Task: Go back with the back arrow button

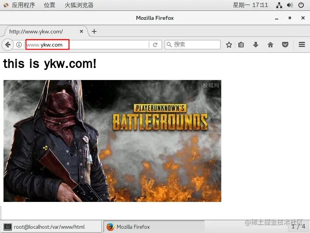Action: pyautogui.click(x=8, y=45)
